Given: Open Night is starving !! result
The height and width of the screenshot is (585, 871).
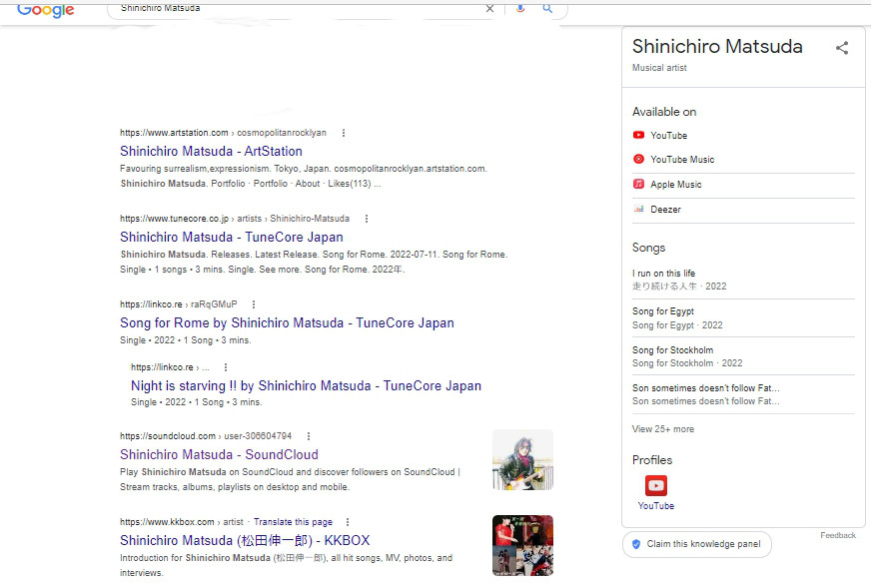Looking at the screenshot, I should (306, 385).
